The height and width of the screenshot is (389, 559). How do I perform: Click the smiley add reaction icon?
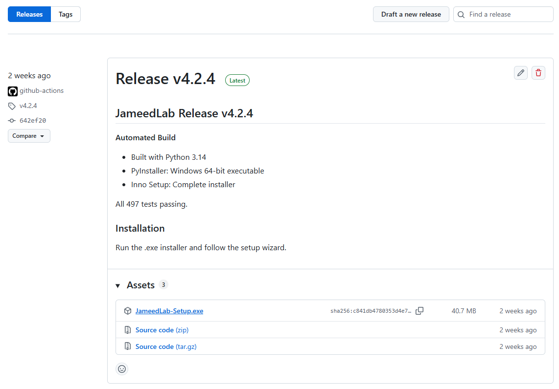[x=122, y=369]
